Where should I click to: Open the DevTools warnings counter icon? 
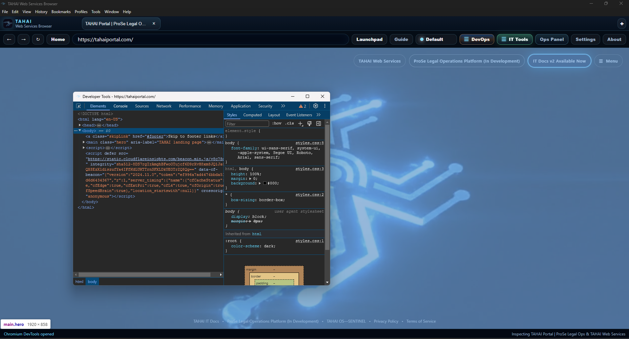(x=303, y=106)
